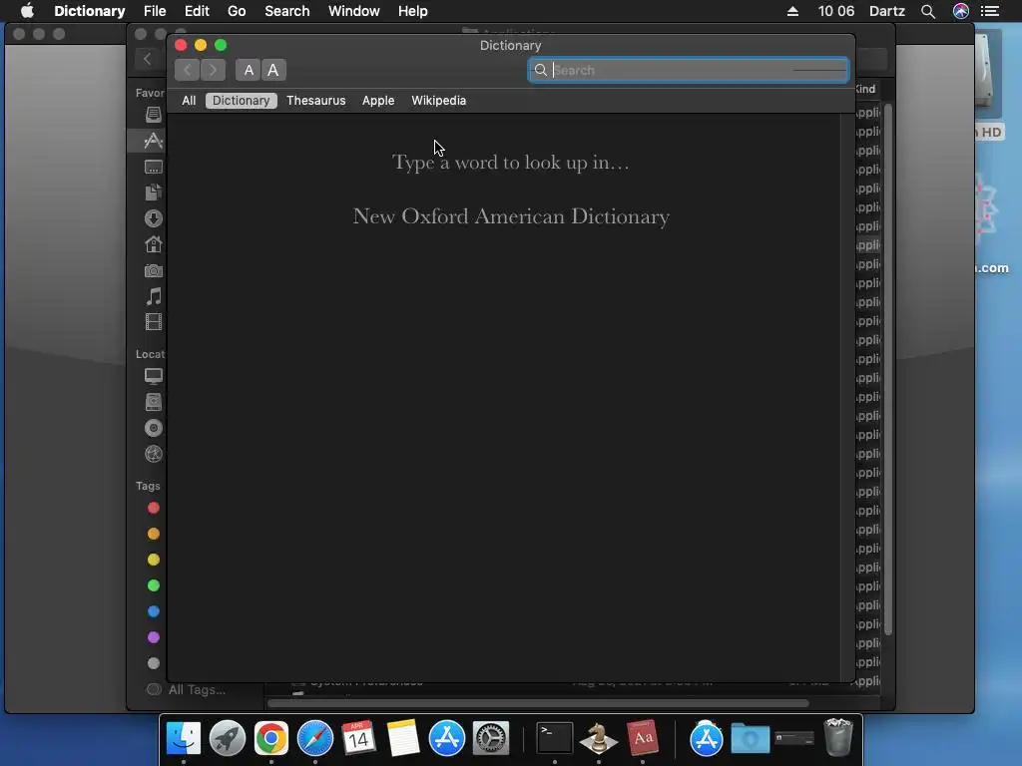Select Movies in Finder sidebar
Screen dimensions: 1022x766
153,322
